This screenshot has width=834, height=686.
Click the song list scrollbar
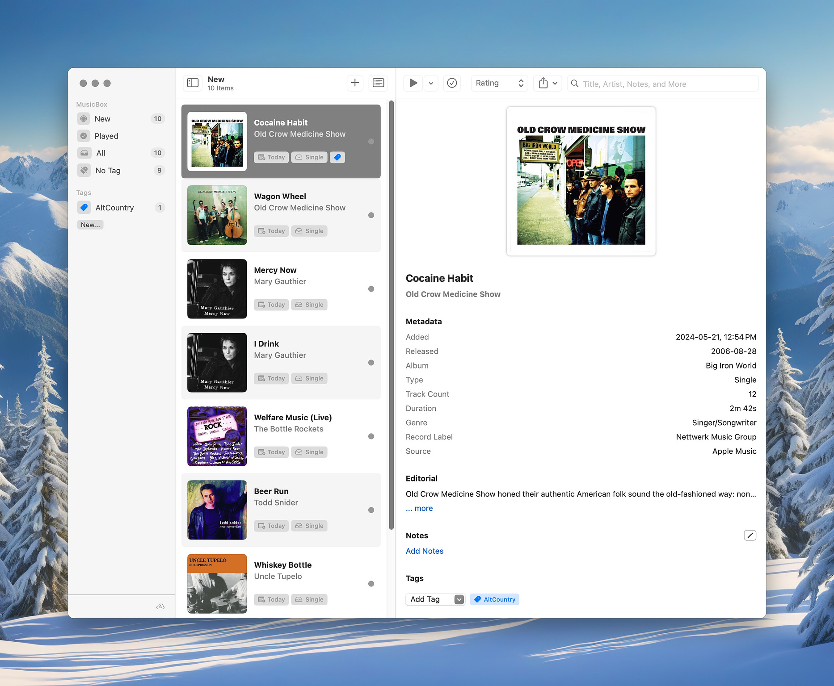coord(392,315)
